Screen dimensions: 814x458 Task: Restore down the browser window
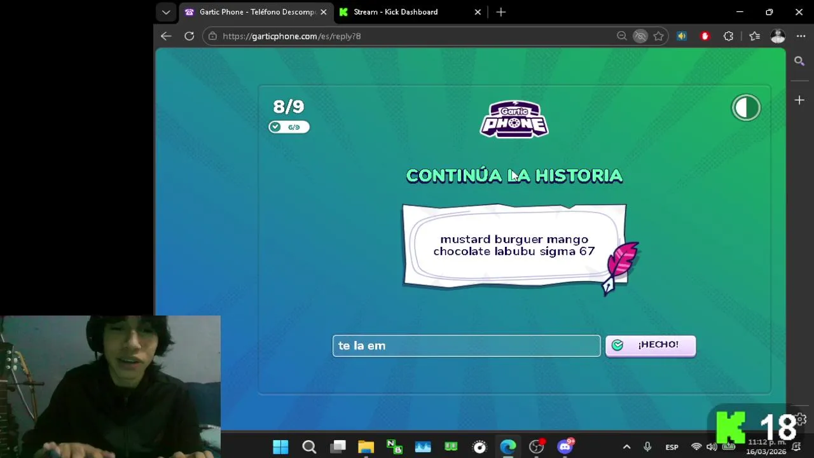[x=769, y=12]
